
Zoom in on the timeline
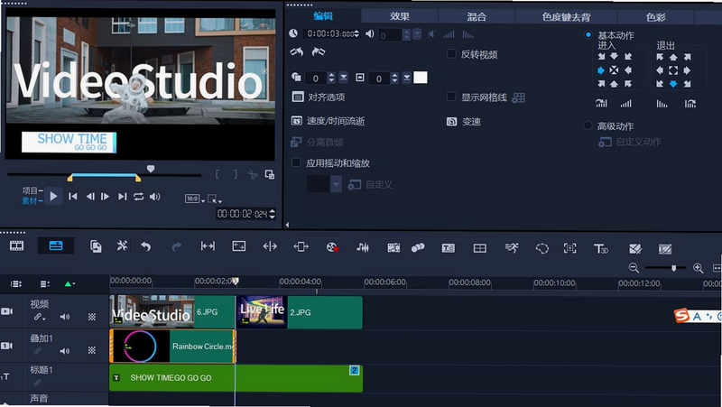pyautogui.click(x=698, y=268)
